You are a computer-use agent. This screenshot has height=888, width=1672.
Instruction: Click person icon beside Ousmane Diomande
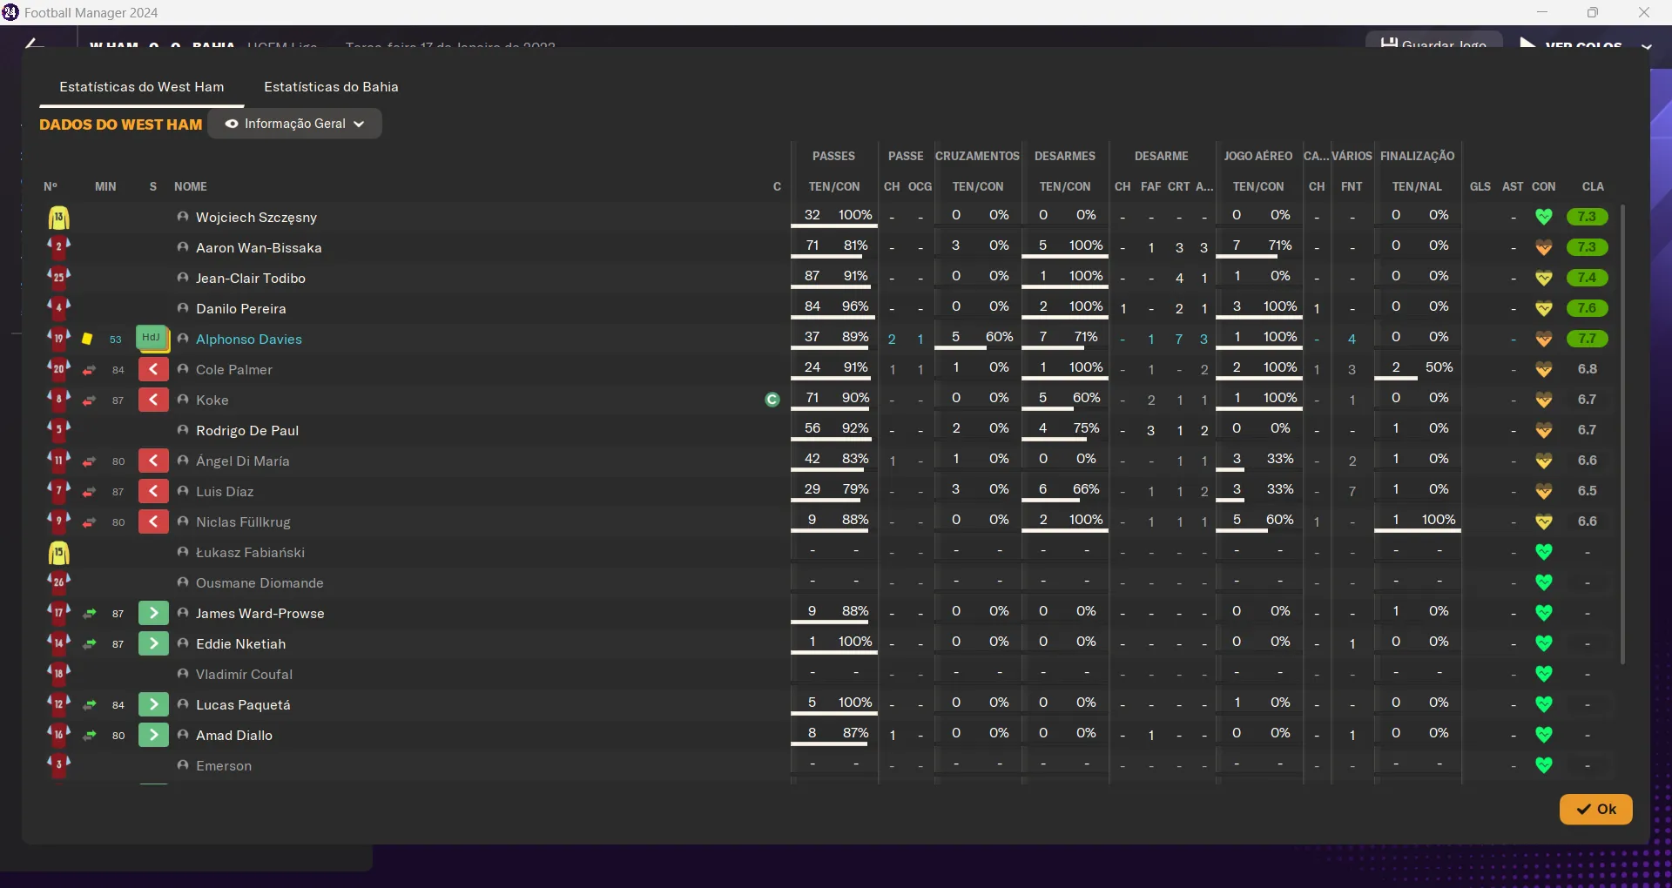[x=183, y=582]
